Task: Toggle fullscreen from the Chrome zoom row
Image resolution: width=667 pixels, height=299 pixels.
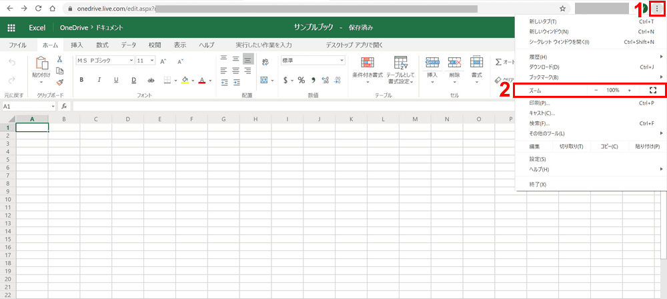Action: (653, 90)
